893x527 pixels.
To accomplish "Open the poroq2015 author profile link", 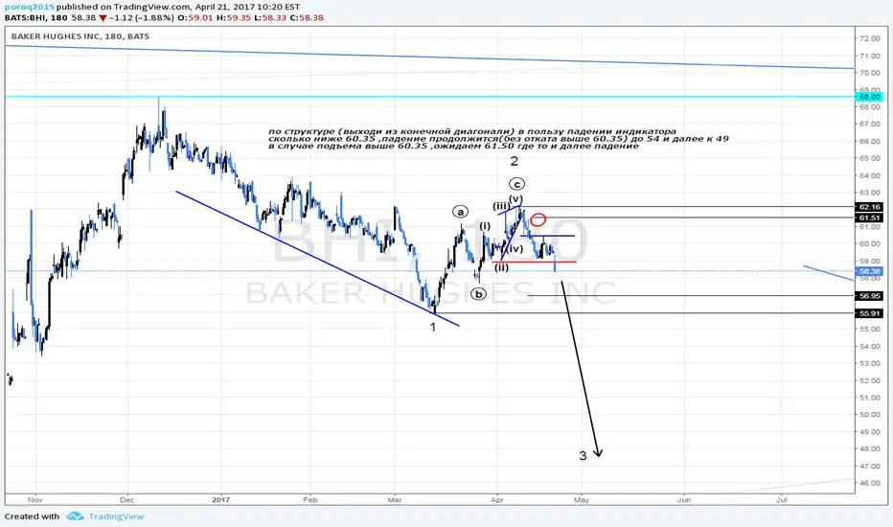I will 30,7.
